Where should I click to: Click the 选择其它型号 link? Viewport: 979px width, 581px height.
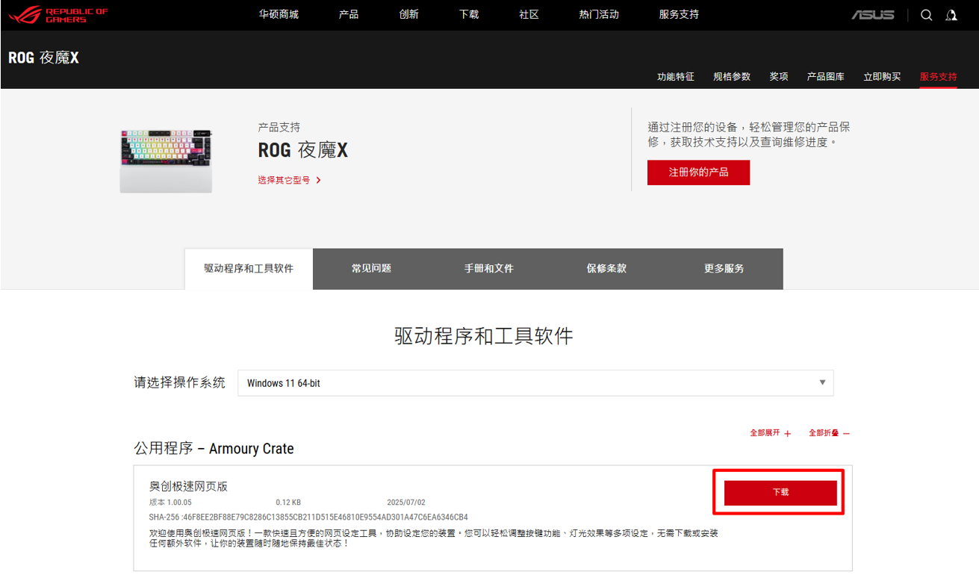point(284,180)
